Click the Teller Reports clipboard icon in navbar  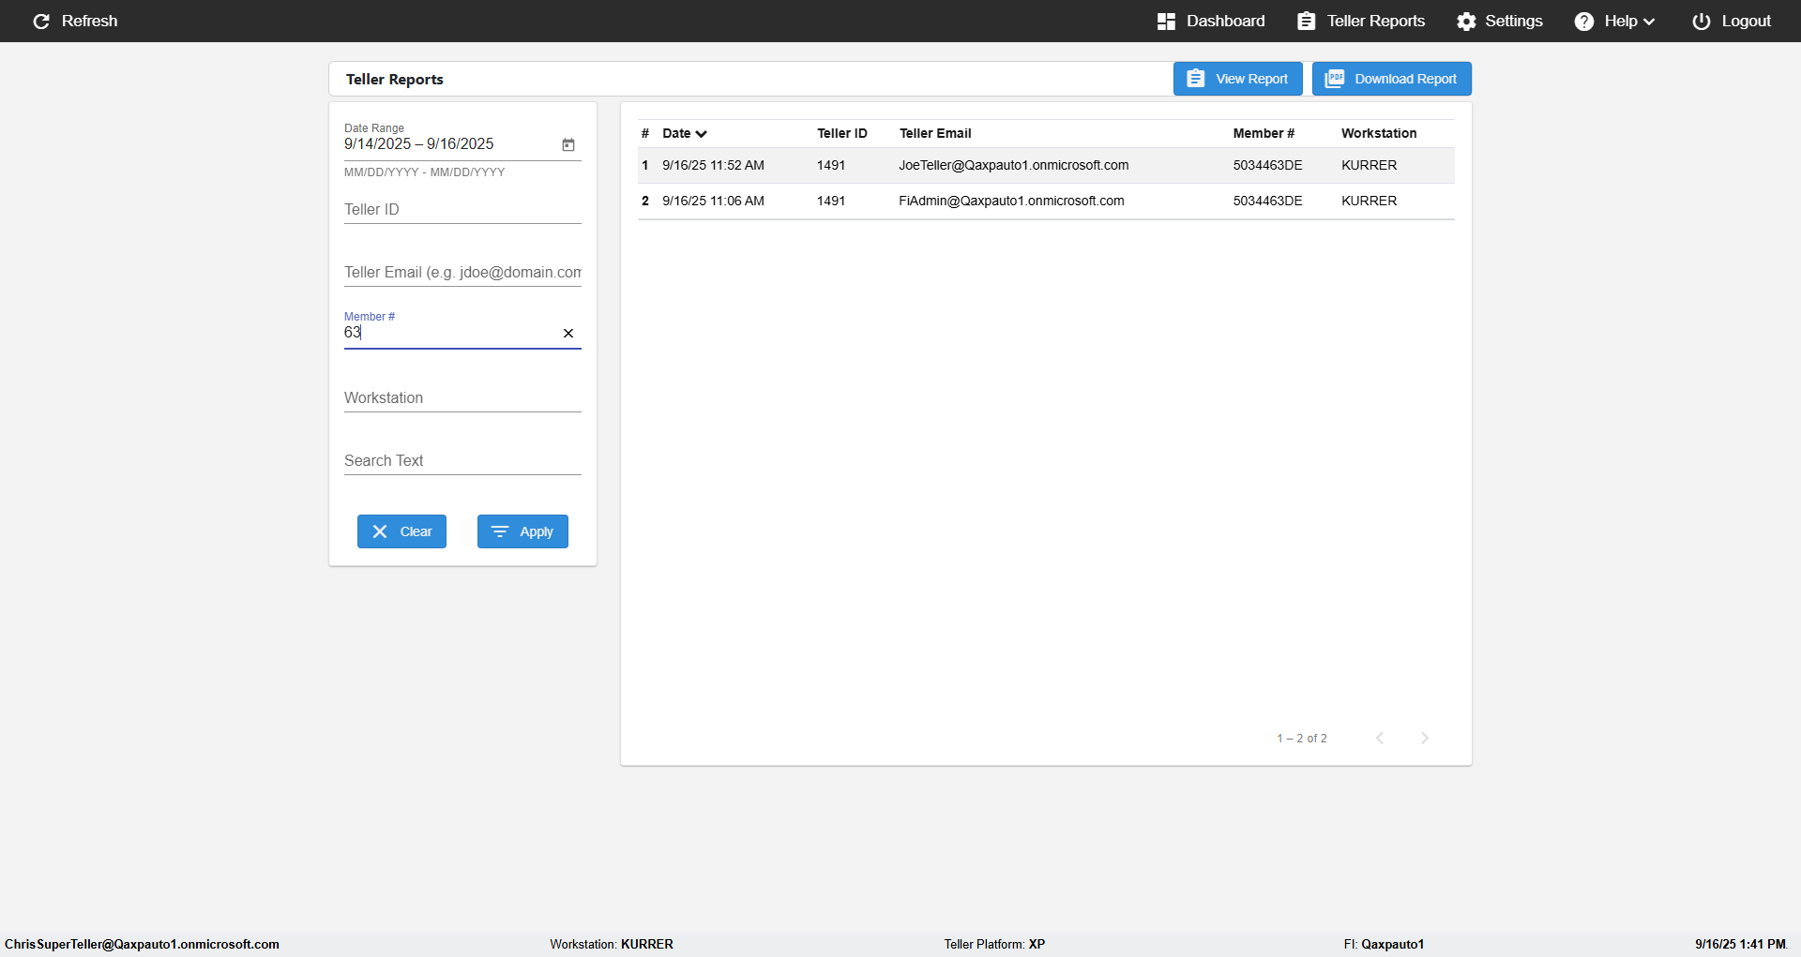tap(1307, 21)
